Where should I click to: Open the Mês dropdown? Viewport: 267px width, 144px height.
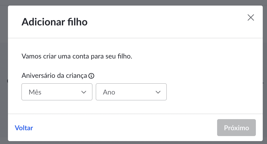pos(57,92)
